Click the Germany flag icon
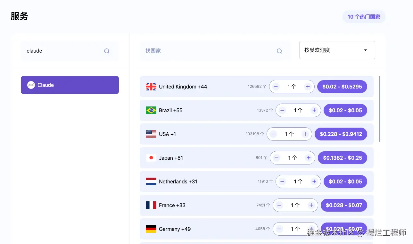 (x=151, y=229)
